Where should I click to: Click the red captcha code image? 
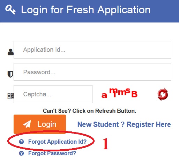(119, 93)
